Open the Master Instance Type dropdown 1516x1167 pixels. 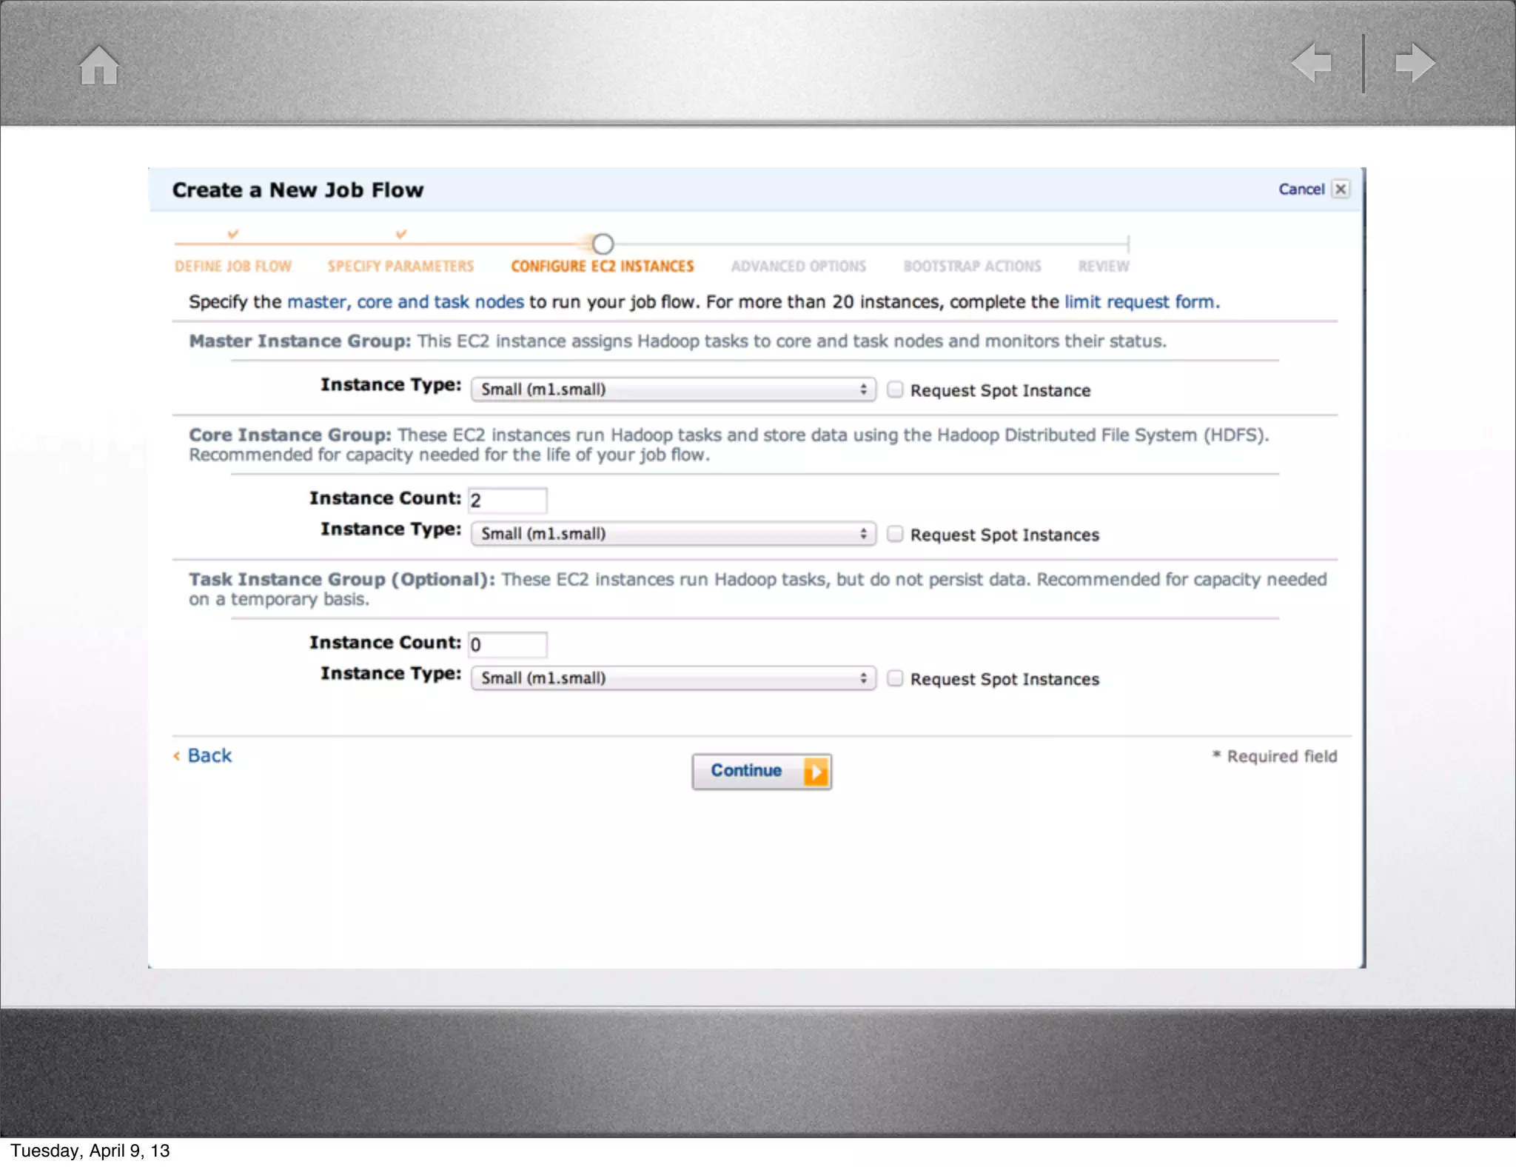pyautogui.click(x=673, y=389)
